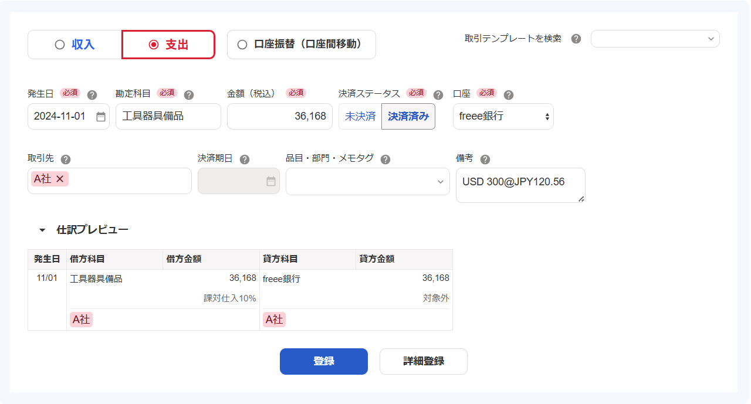Set payment status to 未決済
This screenshot has height=404, width=751.
360,116
